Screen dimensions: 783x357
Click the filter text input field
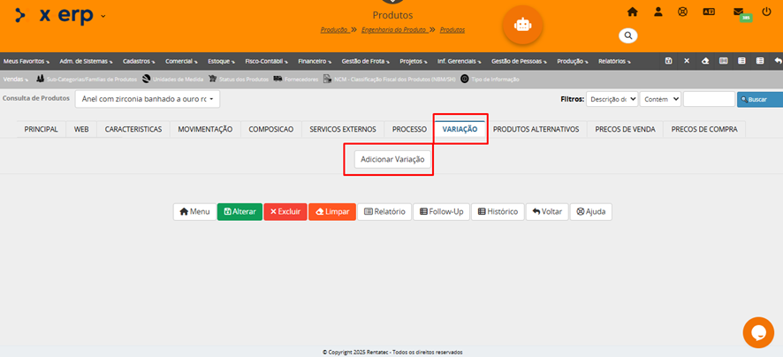[708, 100]
